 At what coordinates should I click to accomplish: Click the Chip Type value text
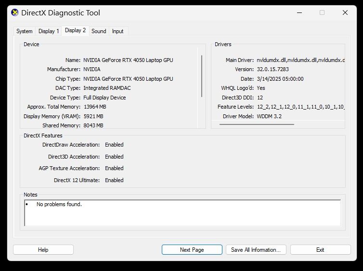point(128,79)
